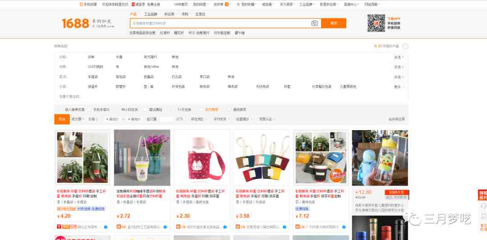Switch to 工业品牌 search tab
Viewport: 487px width, 240px height.
pyautogui.click(x=151, y=14)
